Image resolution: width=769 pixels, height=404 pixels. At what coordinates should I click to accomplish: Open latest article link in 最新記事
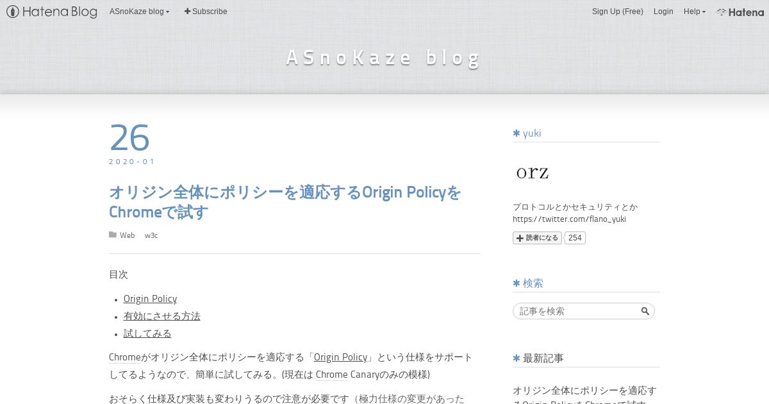(x=584, y=396)
